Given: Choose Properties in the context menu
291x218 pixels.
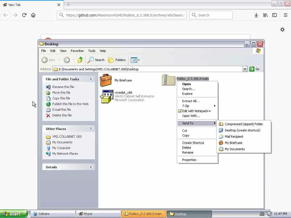Looking at the screenshot, I should click(197, 160).
